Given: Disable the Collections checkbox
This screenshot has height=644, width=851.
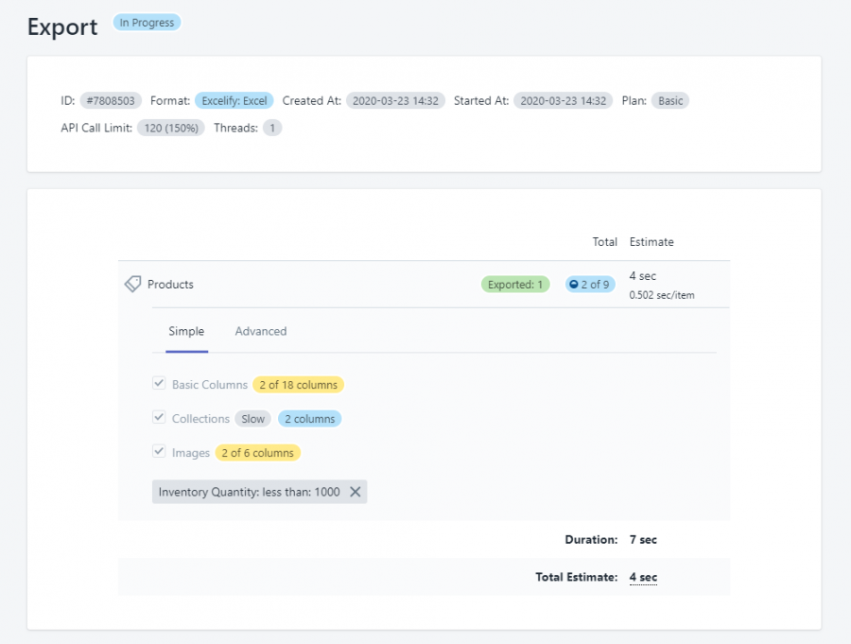Looking at the screenshot, I should pos(160,418).
